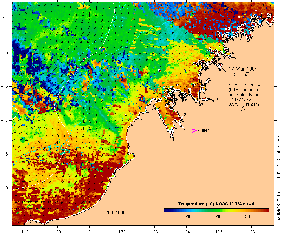This screenshot has width=283, height=235.
Task: Click longitude axis label '124'
Action: (187, 232)
